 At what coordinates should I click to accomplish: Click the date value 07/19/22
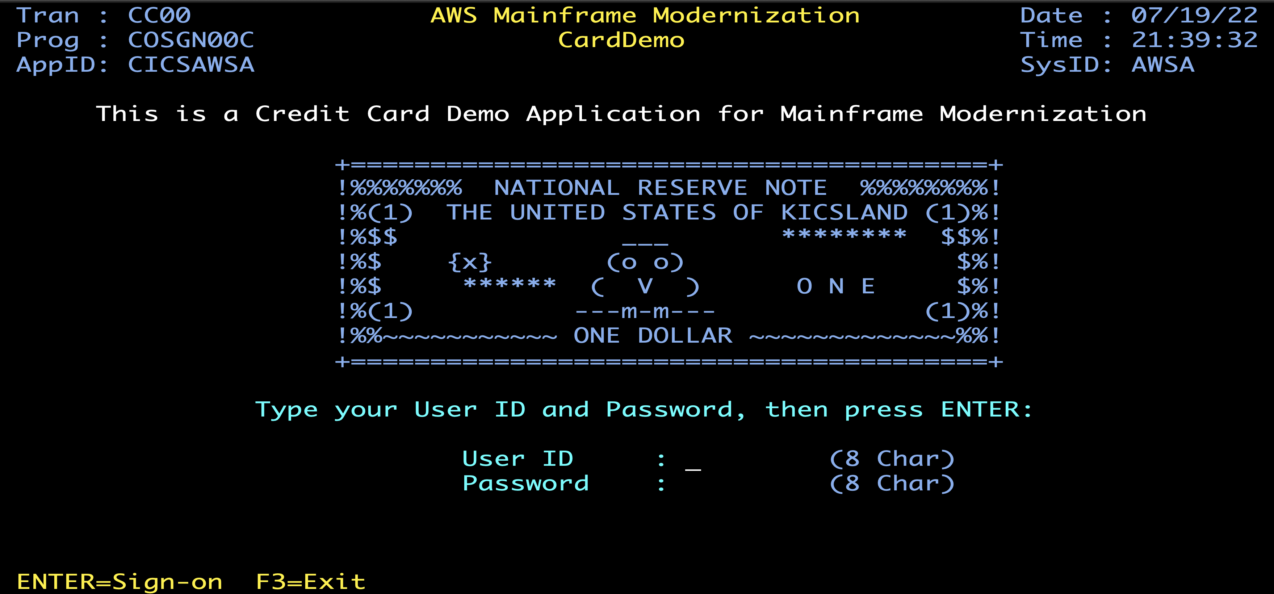tap(1194, 15)
